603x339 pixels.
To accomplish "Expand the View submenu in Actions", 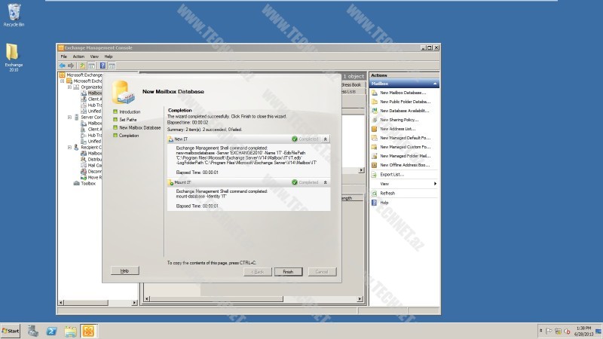I will (407, 184).
